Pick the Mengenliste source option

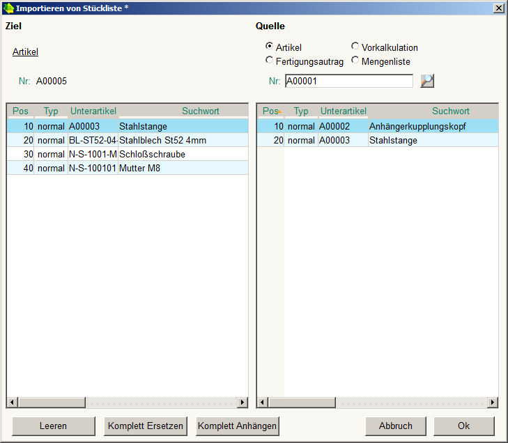coord(355,61)
